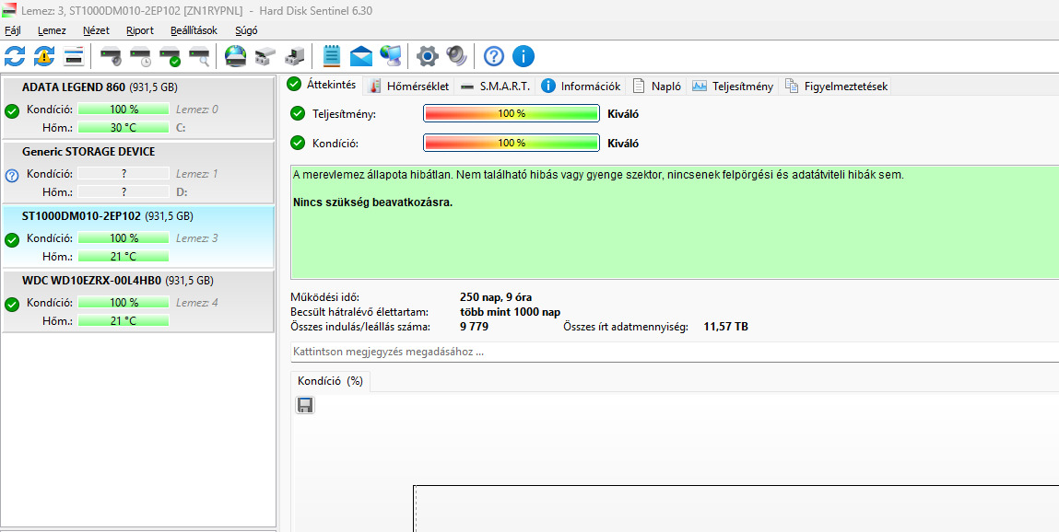This screenshot has height=532, width=1059.
Task: Click the Lemez: 3 label
Action: [x=197, y=238]
